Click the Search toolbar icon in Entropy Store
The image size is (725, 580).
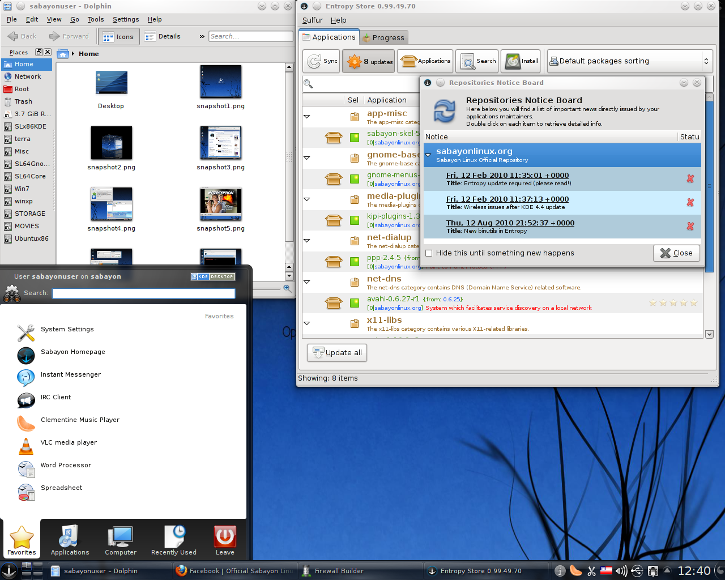coord(477,61)
